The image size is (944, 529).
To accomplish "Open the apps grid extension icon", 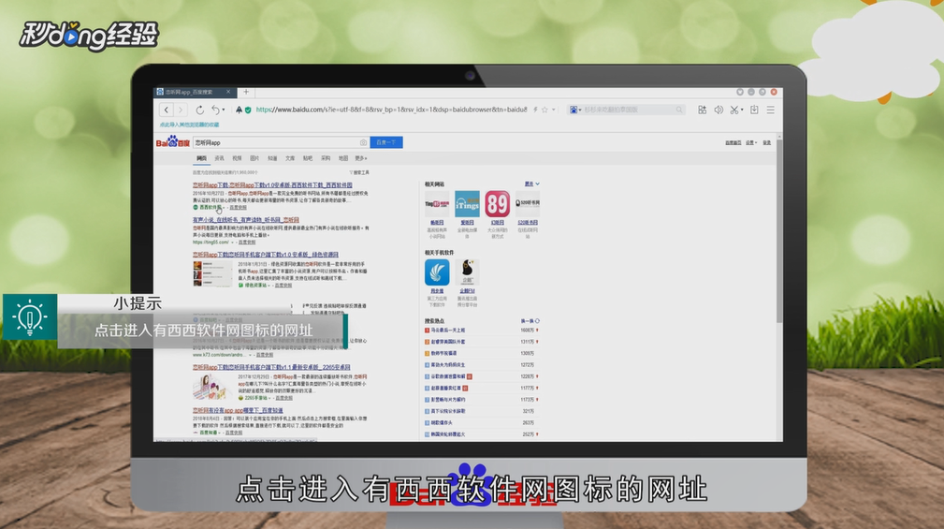I will pyautogui.click(x=702, y=110).
